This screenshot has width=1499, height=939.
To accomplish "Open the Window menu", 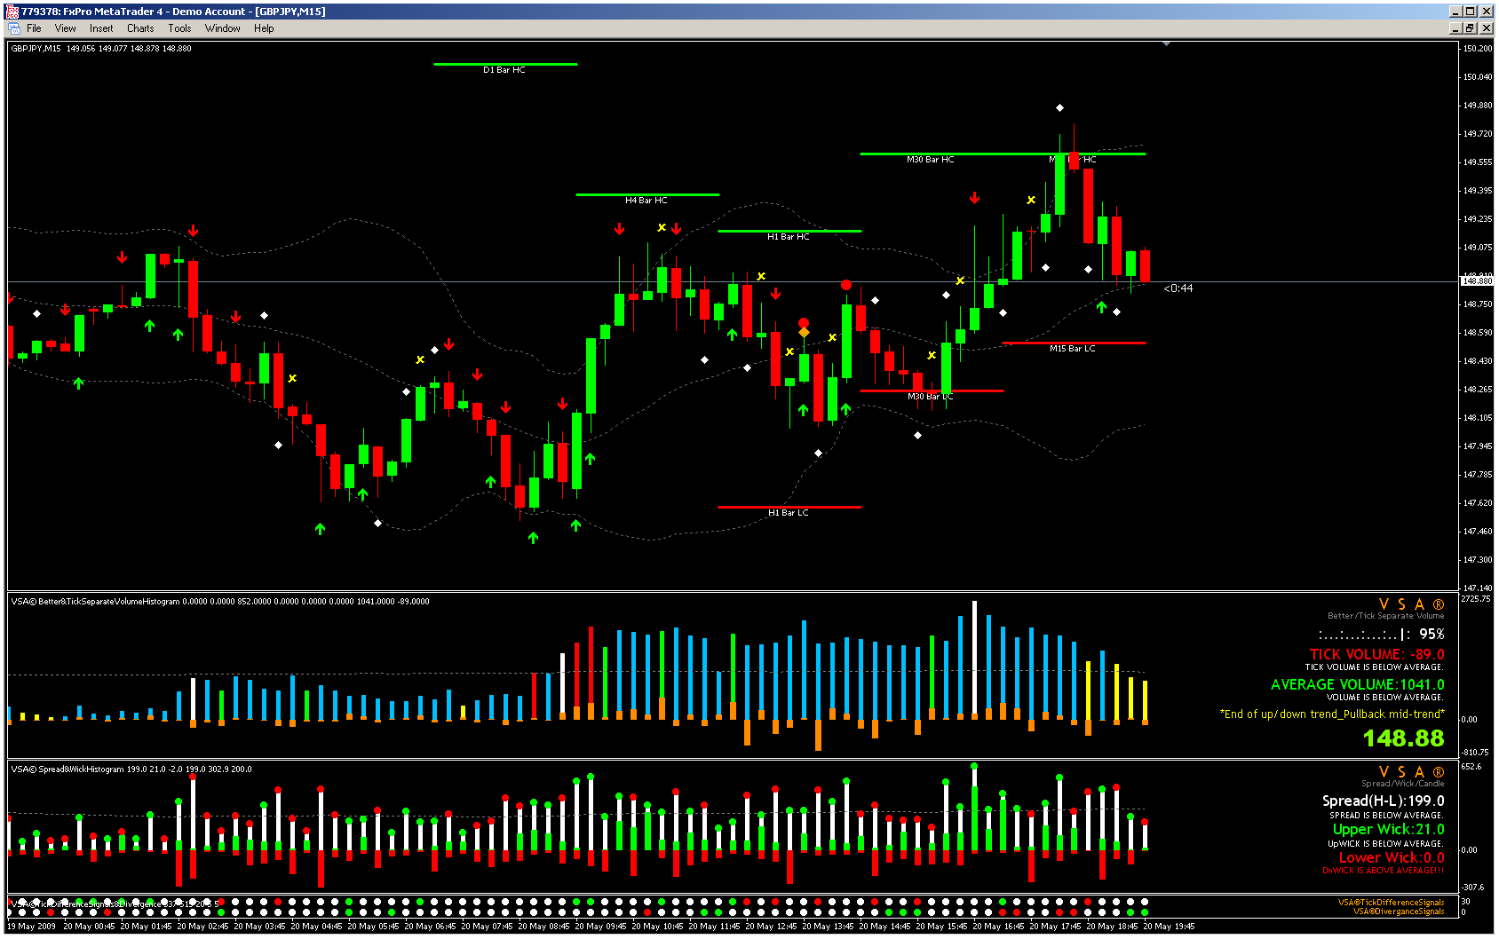I will click(x=222, y=28).
